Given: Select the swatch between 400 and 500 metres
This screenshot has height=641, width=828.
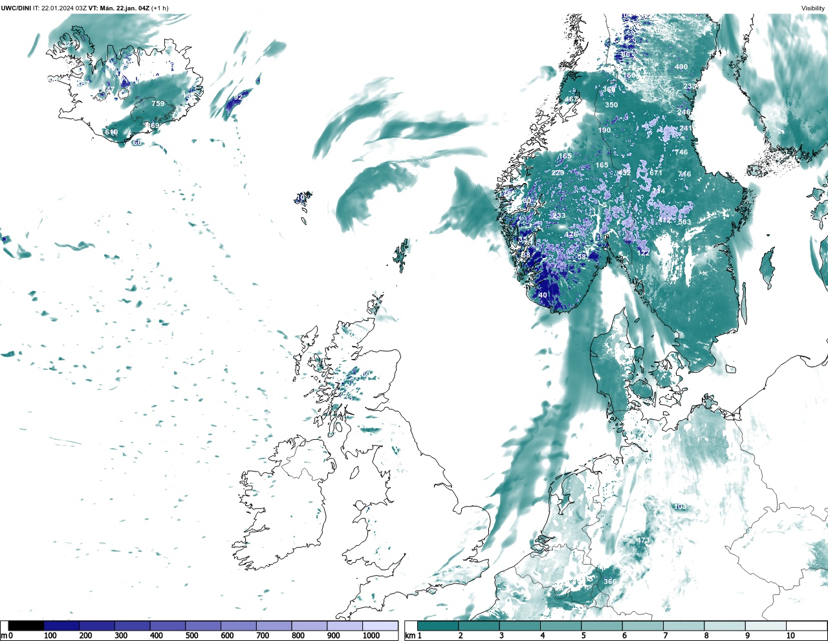Looking at the screenshot, I should coord(168,626).
